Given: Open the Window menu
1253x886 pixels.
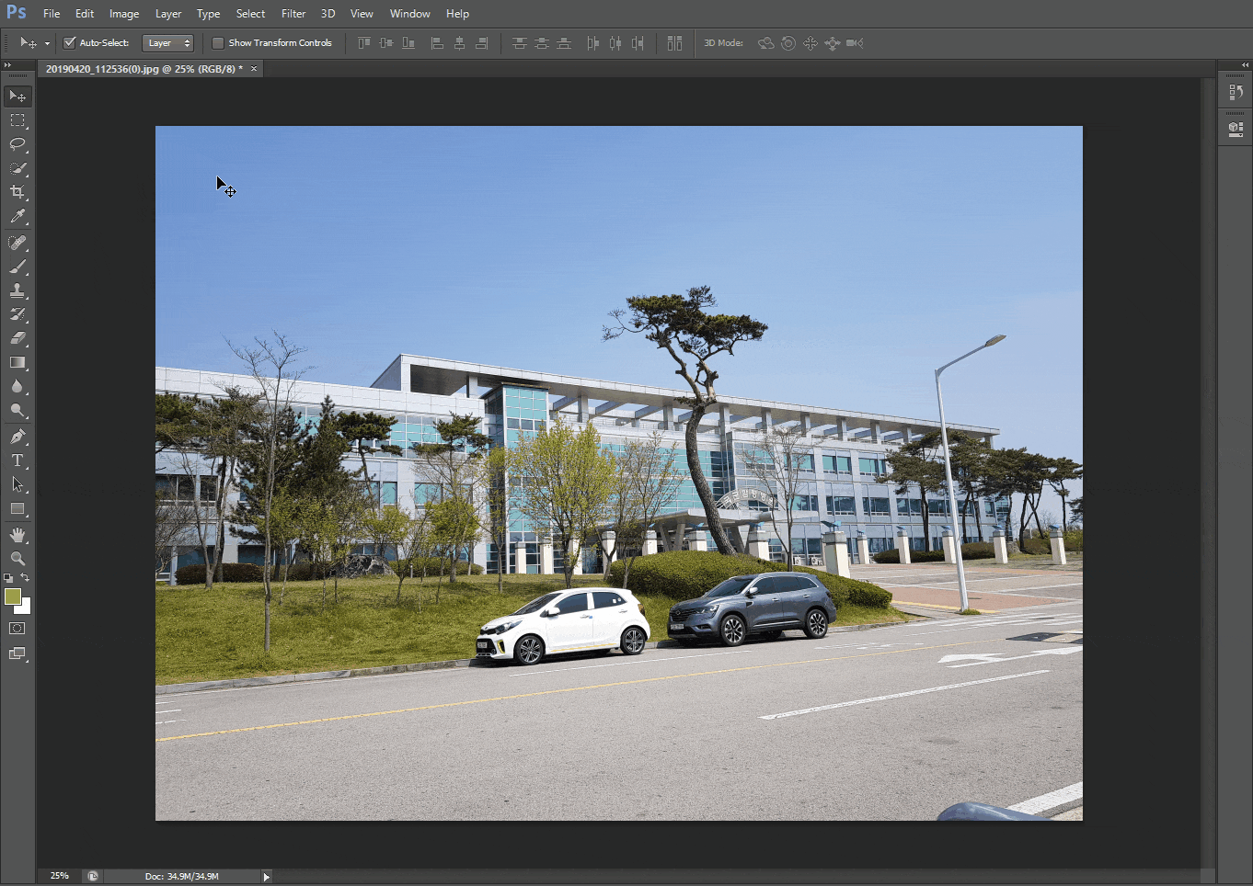Looking at the screenshot, I should click(410, 14).
